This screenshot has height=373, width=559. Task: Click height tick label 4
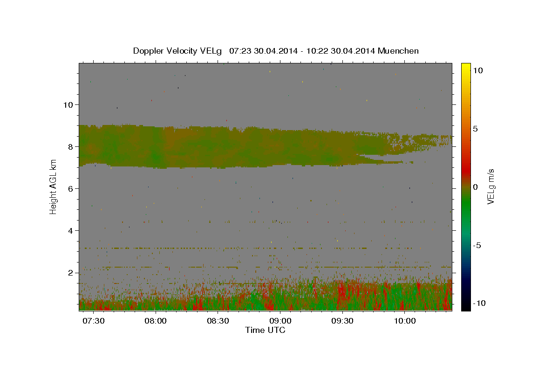71,230
